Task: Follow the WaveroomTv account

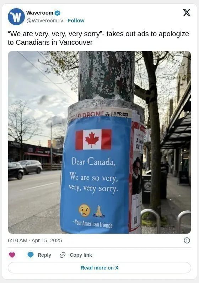Action: tap(76, 21)
